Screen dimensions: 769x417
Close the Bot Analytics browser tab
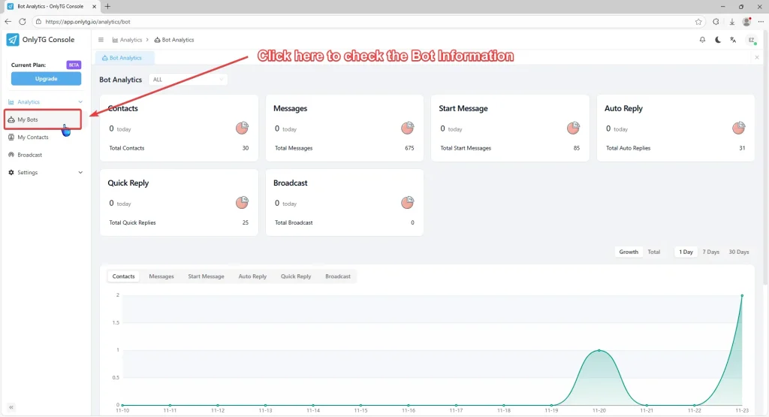click(x=94, y=6)
